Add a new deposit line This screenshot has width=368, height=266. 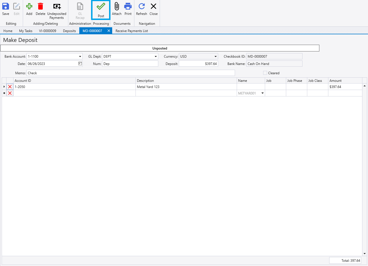click(x=29, y=10)
